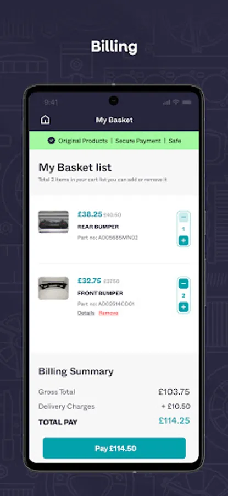Tap the TOTAL PAY amount £114.25
The height and width of the screenshot is (496, 228).
[174, 420]
